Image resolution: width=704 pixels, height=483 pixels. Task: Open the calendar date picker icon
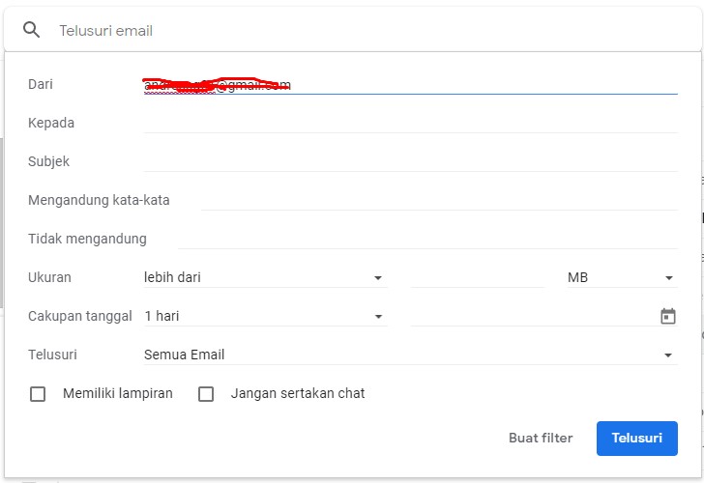[x=667, y=316]
